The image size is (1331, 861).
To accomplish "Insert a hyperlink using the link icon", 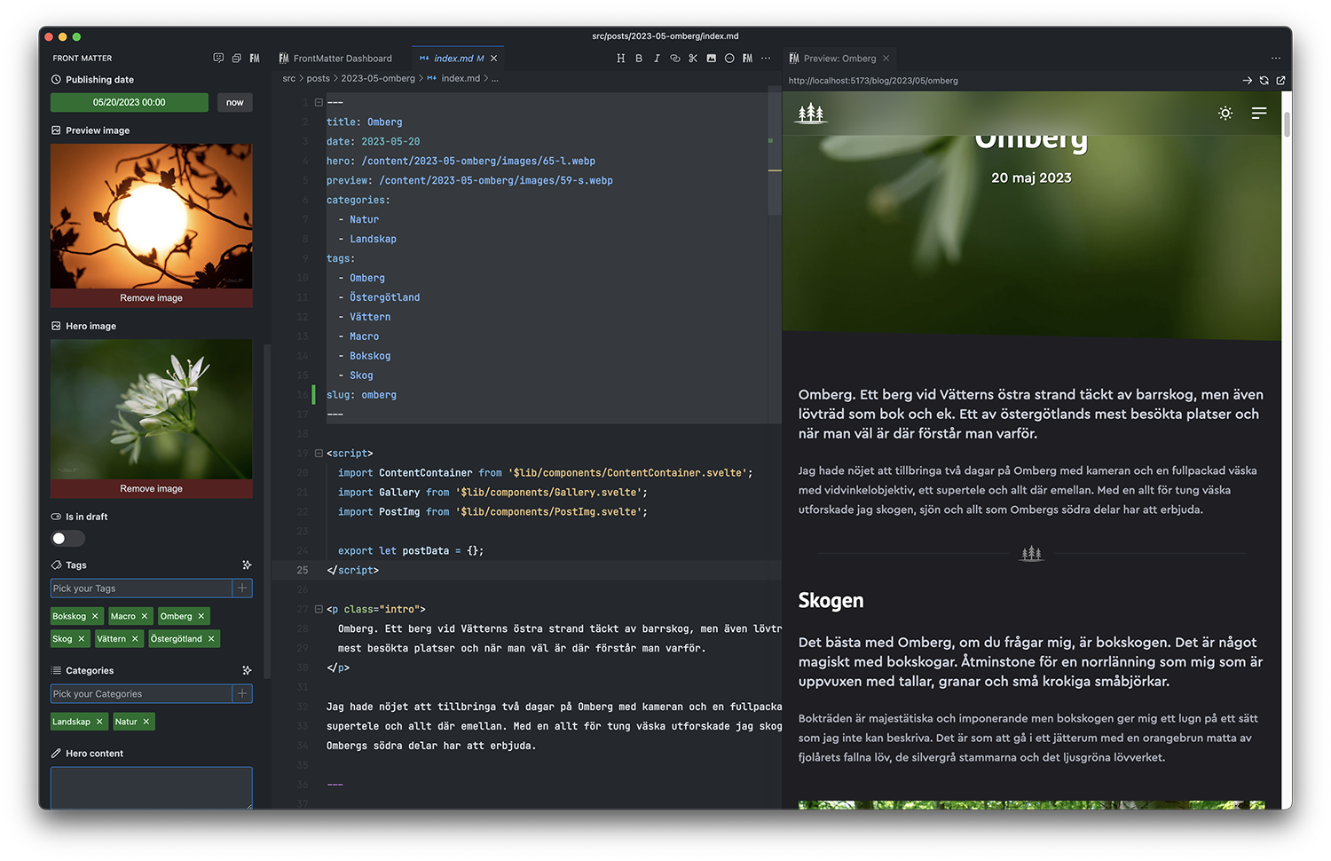I will coord(674,59).
